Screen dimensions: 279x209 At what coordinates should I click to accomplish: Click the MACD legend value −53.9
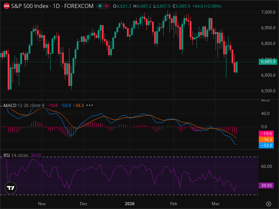click(66, 106)
